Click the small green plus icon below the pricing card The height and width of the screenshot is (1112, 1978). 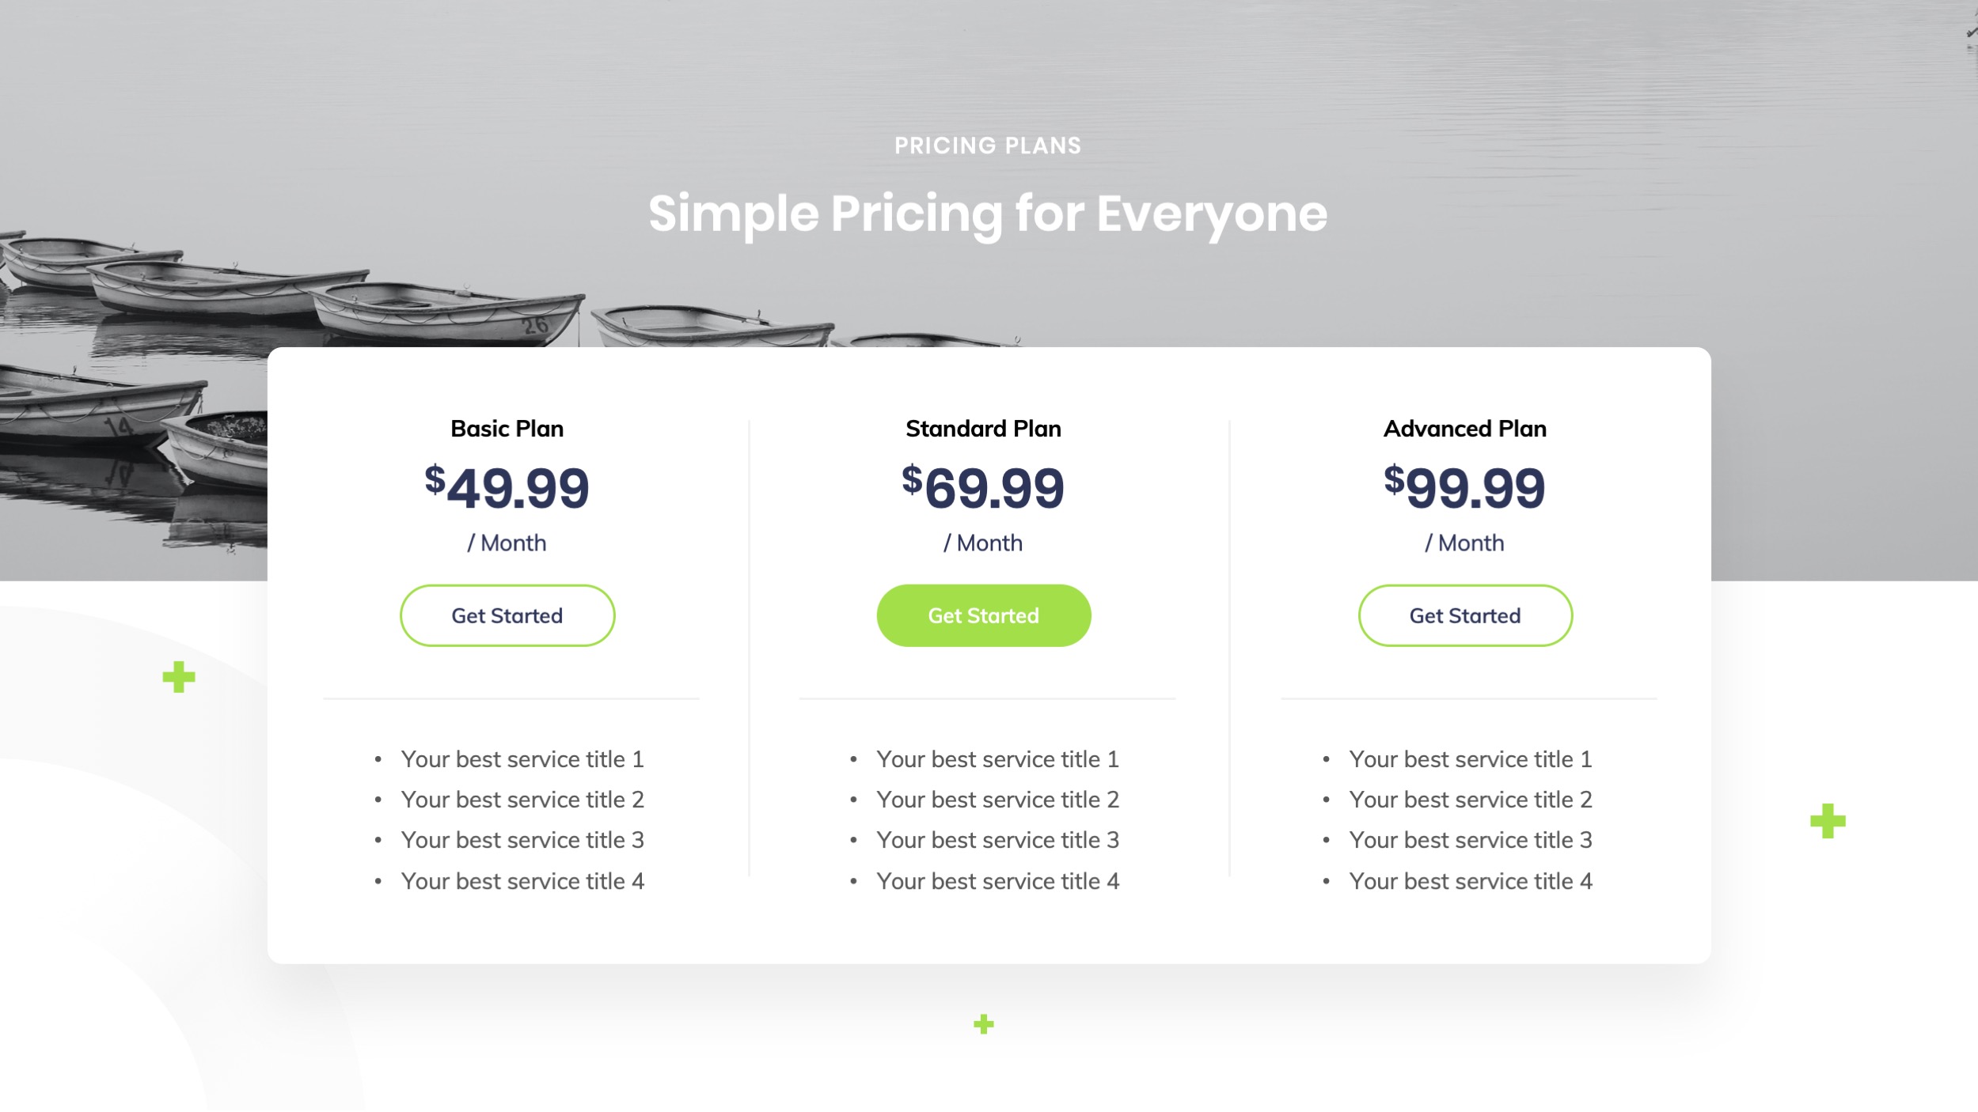coord(983,1024)
